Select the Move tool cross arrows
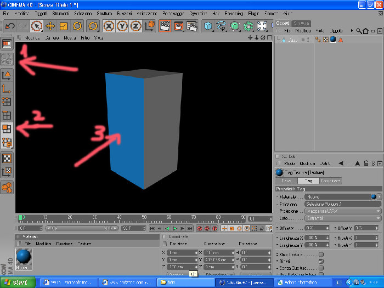 tap(50, 26)
